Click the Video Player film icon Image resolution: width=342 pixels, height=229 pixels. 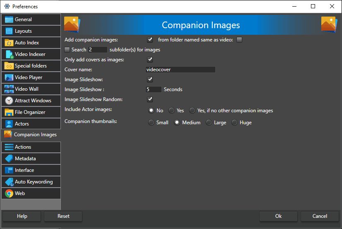click(x=9, y=77)
